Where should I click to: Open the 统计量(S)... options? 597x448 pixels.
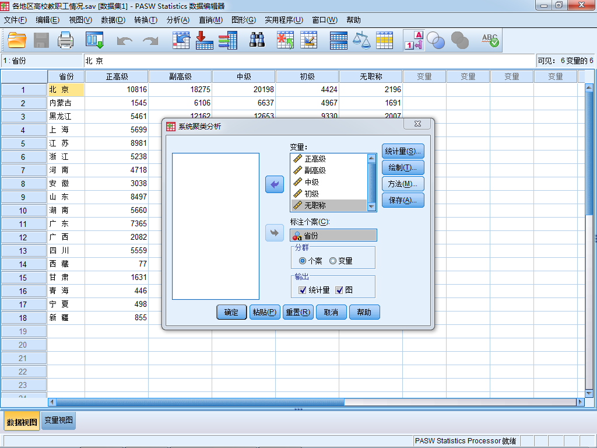[403, 151]
